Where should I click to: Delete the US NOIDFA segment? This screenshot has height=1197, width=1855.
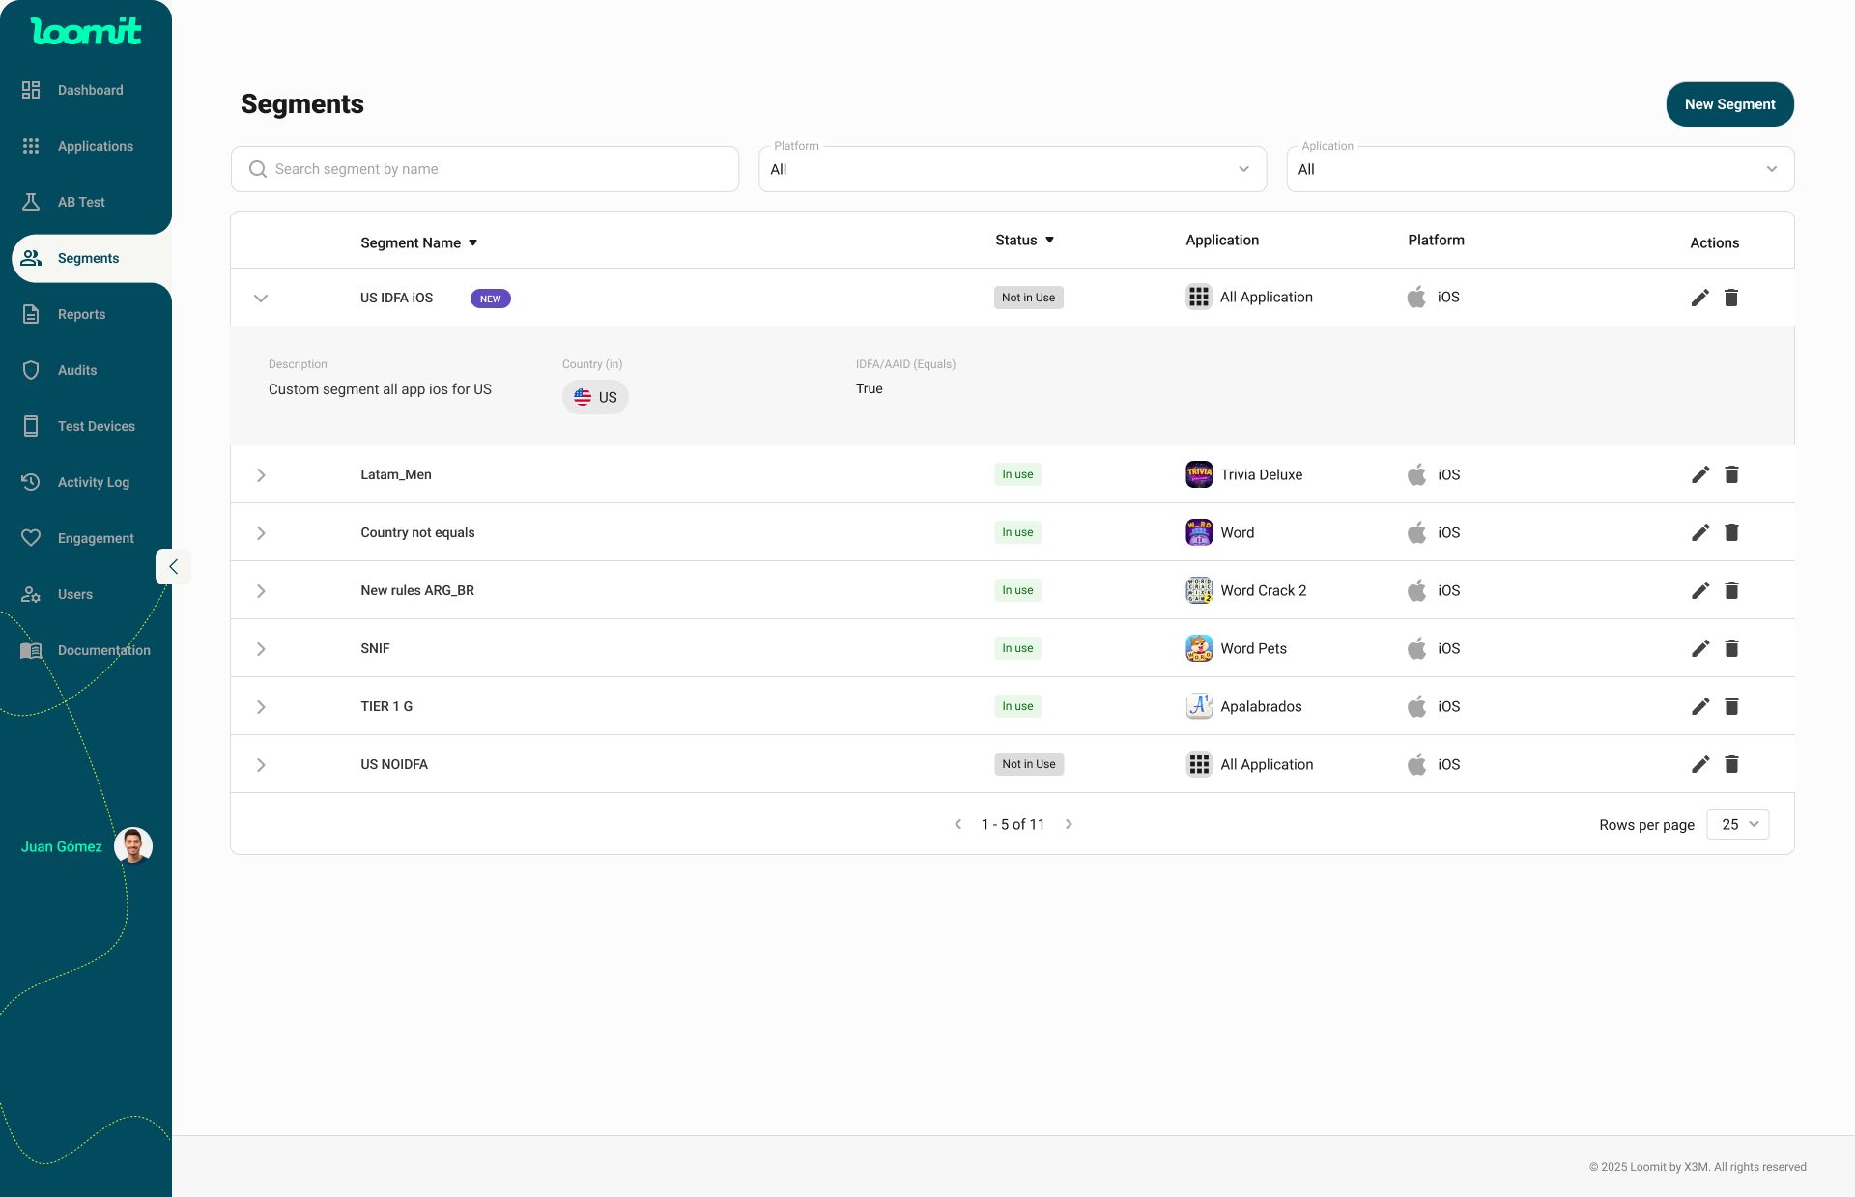pyautogui.click(x=1731, y=764)
